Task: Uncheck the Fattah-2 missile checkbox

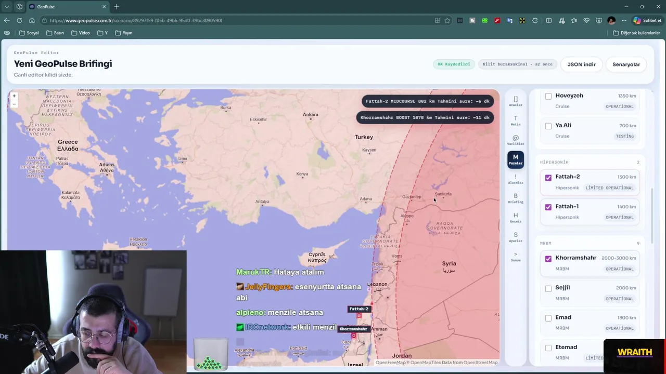Action: [548, 177]
